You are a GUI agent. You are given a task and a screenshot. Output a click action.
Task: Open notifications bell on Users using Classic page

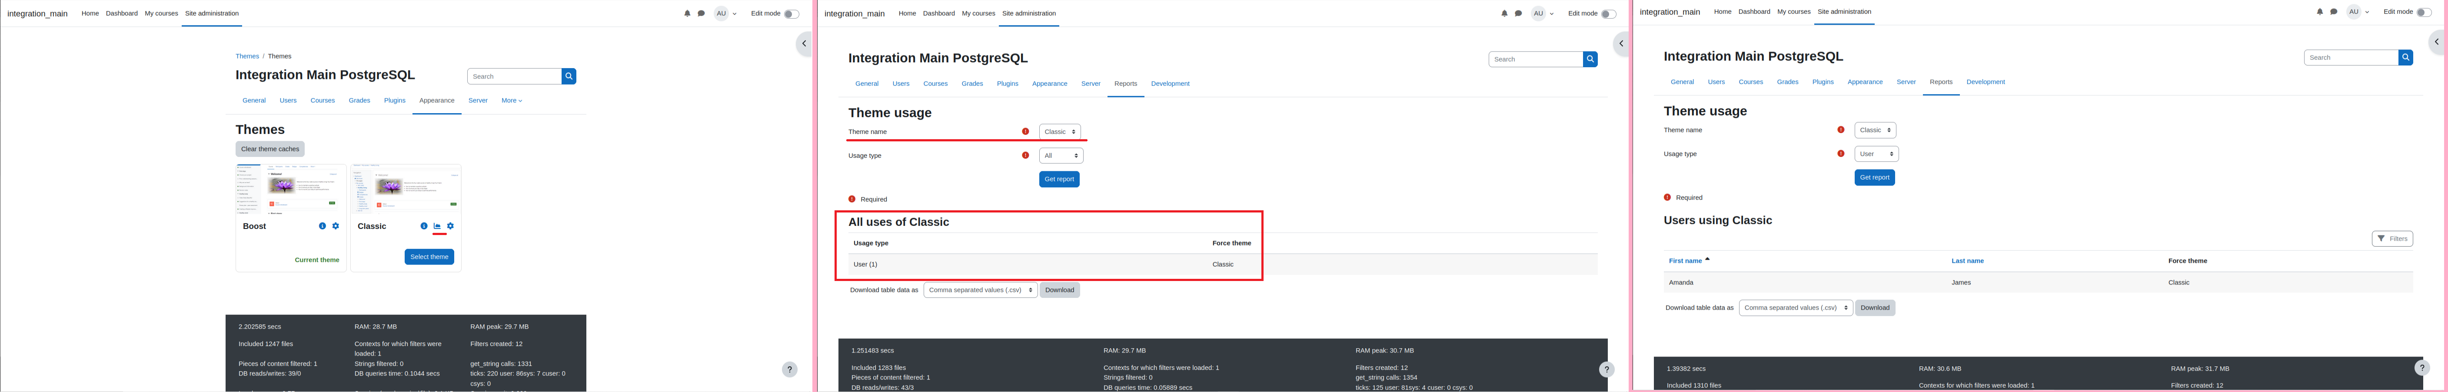(x=2320, y=11)
